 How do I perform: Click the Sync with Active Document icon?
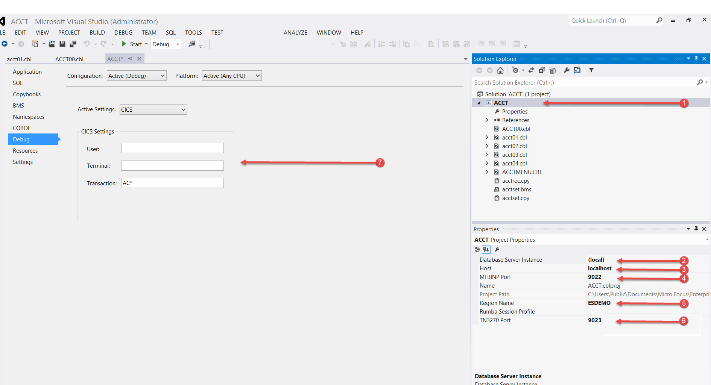[531, 70]
